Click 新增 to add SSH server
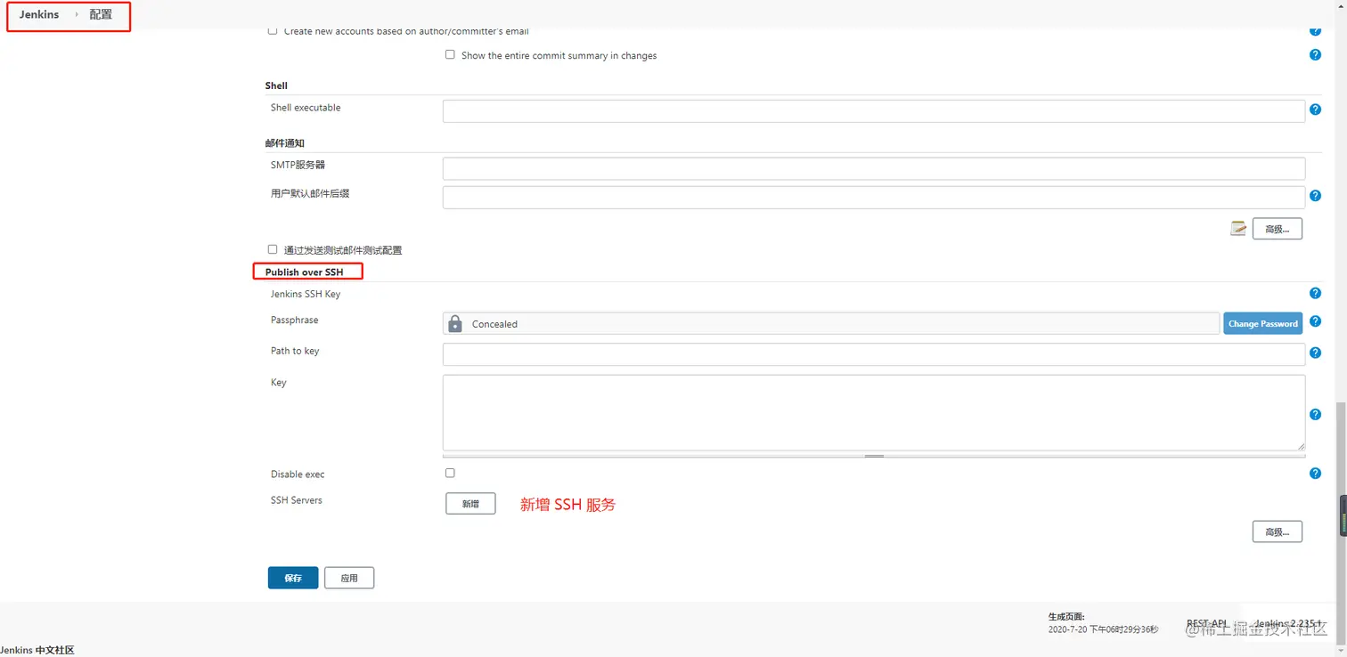This screenshot has width=1347, height=657. 470,504
